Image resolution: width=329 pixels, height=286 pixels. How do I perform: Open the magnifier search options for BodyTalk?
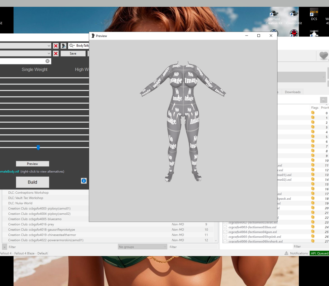(x=72, y=46)
